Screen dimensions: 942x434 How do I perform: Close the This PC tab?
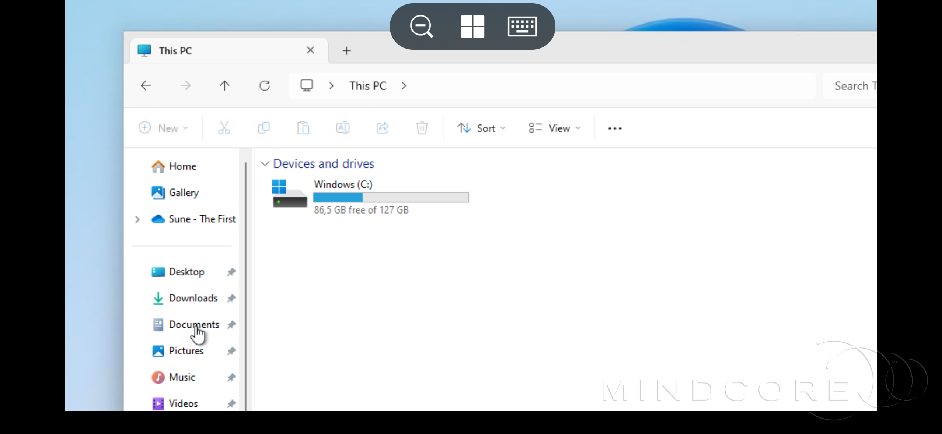310,50
